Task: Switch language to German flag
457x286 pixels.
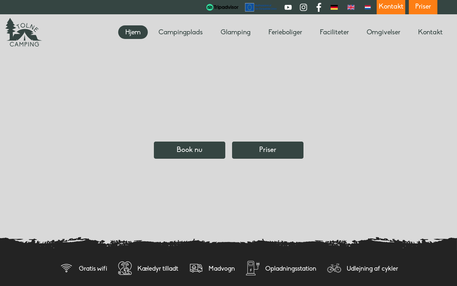Action: tap(334, 7)
